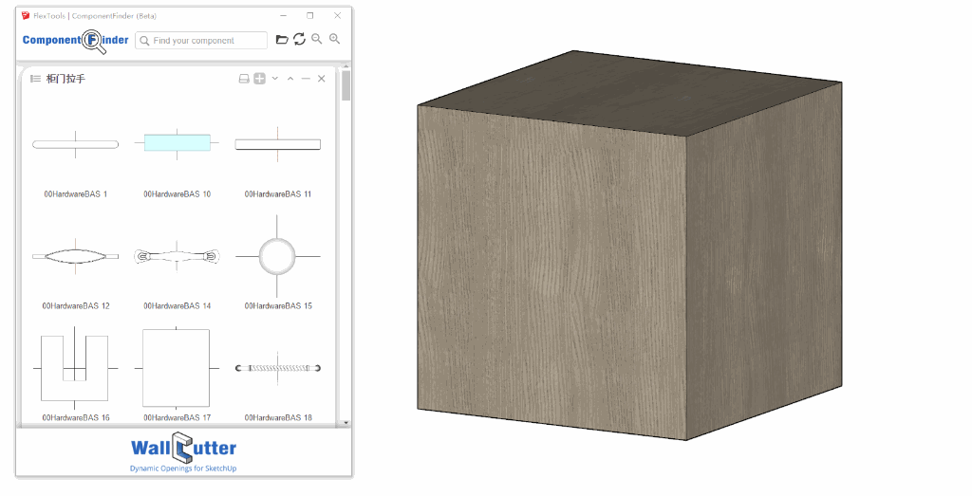Image resolution: width=972 pixels, height=496 pixels.
Task: Click the drive icon in 柜门拉手 header
Action: (x=244, y=79)
